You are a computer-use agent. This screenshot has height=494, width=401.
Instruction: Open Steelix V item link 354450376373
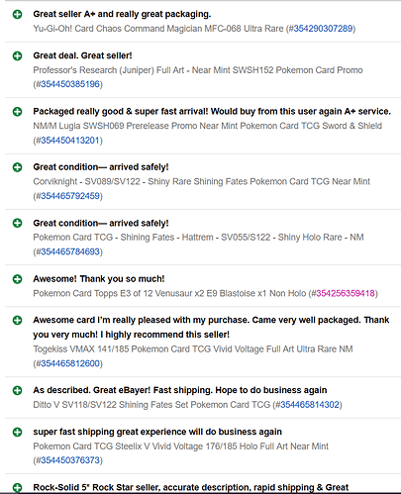70,460
